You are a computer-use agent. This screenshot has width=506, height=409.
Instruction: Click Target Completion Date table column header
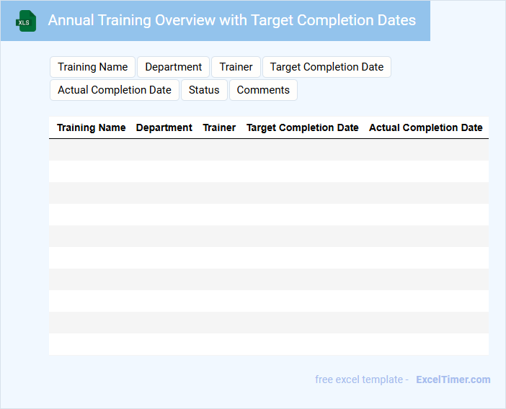click(302, 127)
